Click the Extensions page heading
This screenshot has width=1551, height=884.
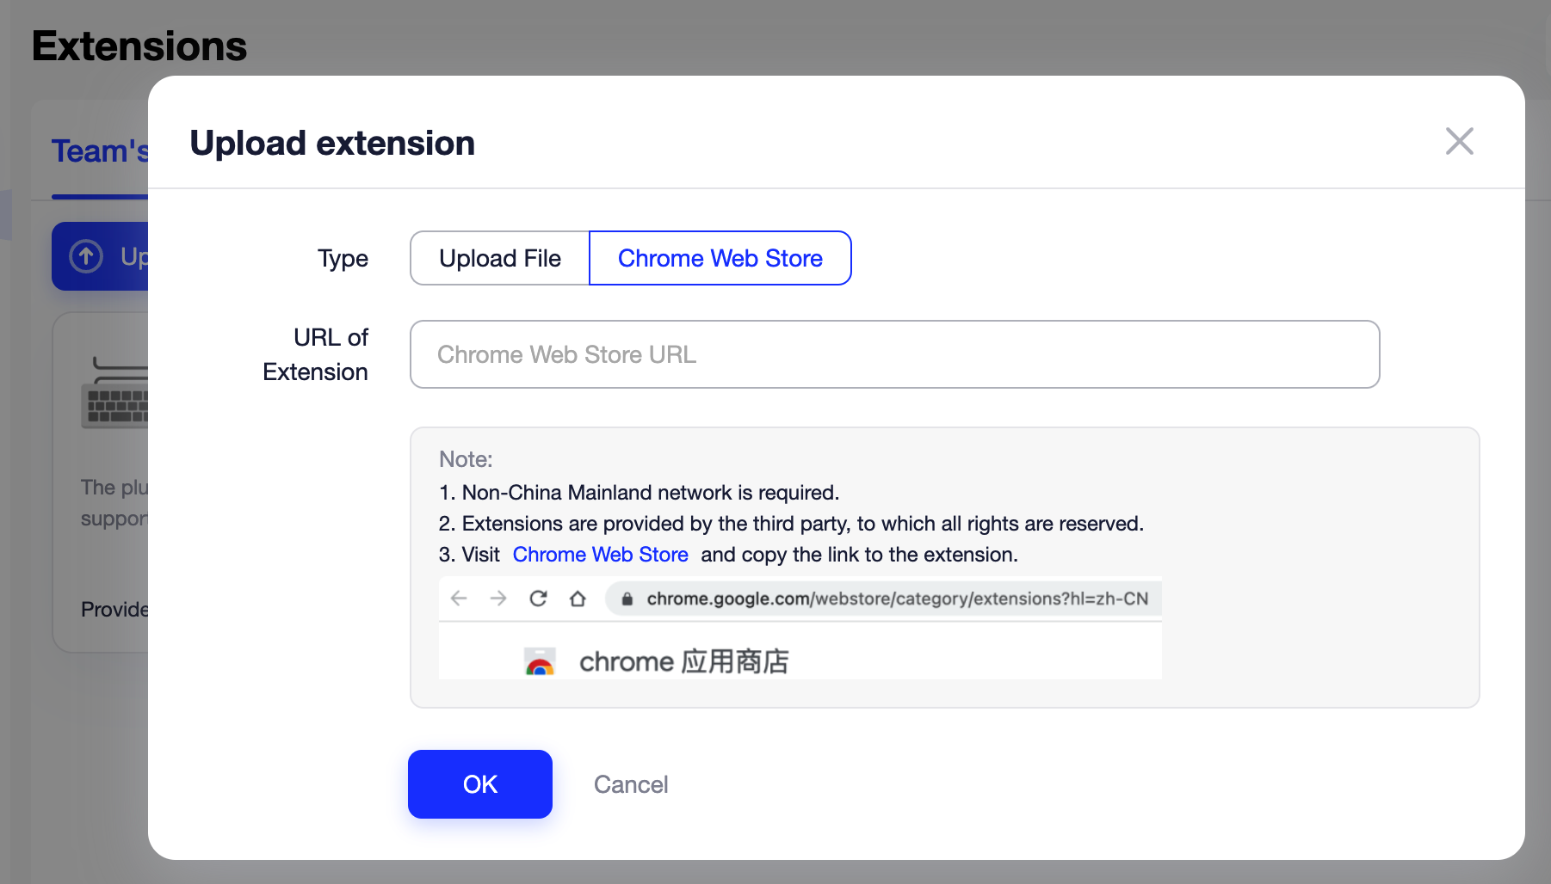[139, 46]
